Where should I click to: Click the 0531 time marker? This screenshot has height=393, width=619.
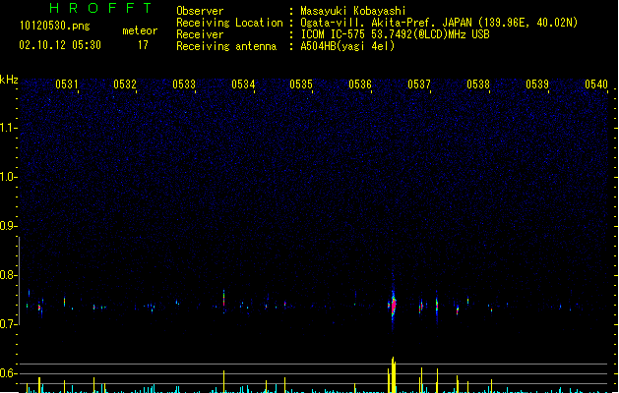point(66,84)
